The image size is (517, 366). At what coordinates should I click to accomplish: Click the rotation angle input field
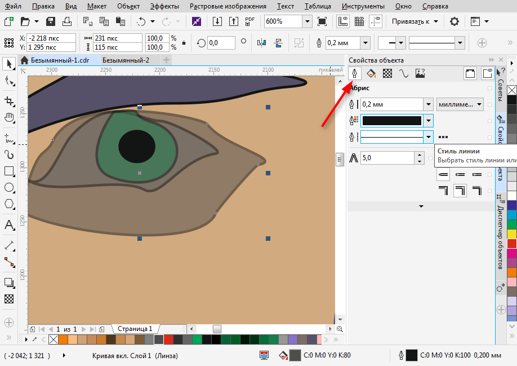point(221,43)
